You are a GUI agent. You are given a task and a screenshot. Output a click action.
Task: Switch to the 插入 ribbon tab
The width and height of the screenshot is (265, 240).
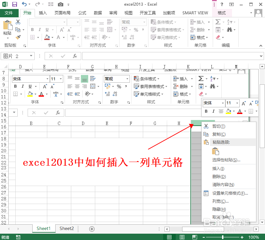[43, 13]
